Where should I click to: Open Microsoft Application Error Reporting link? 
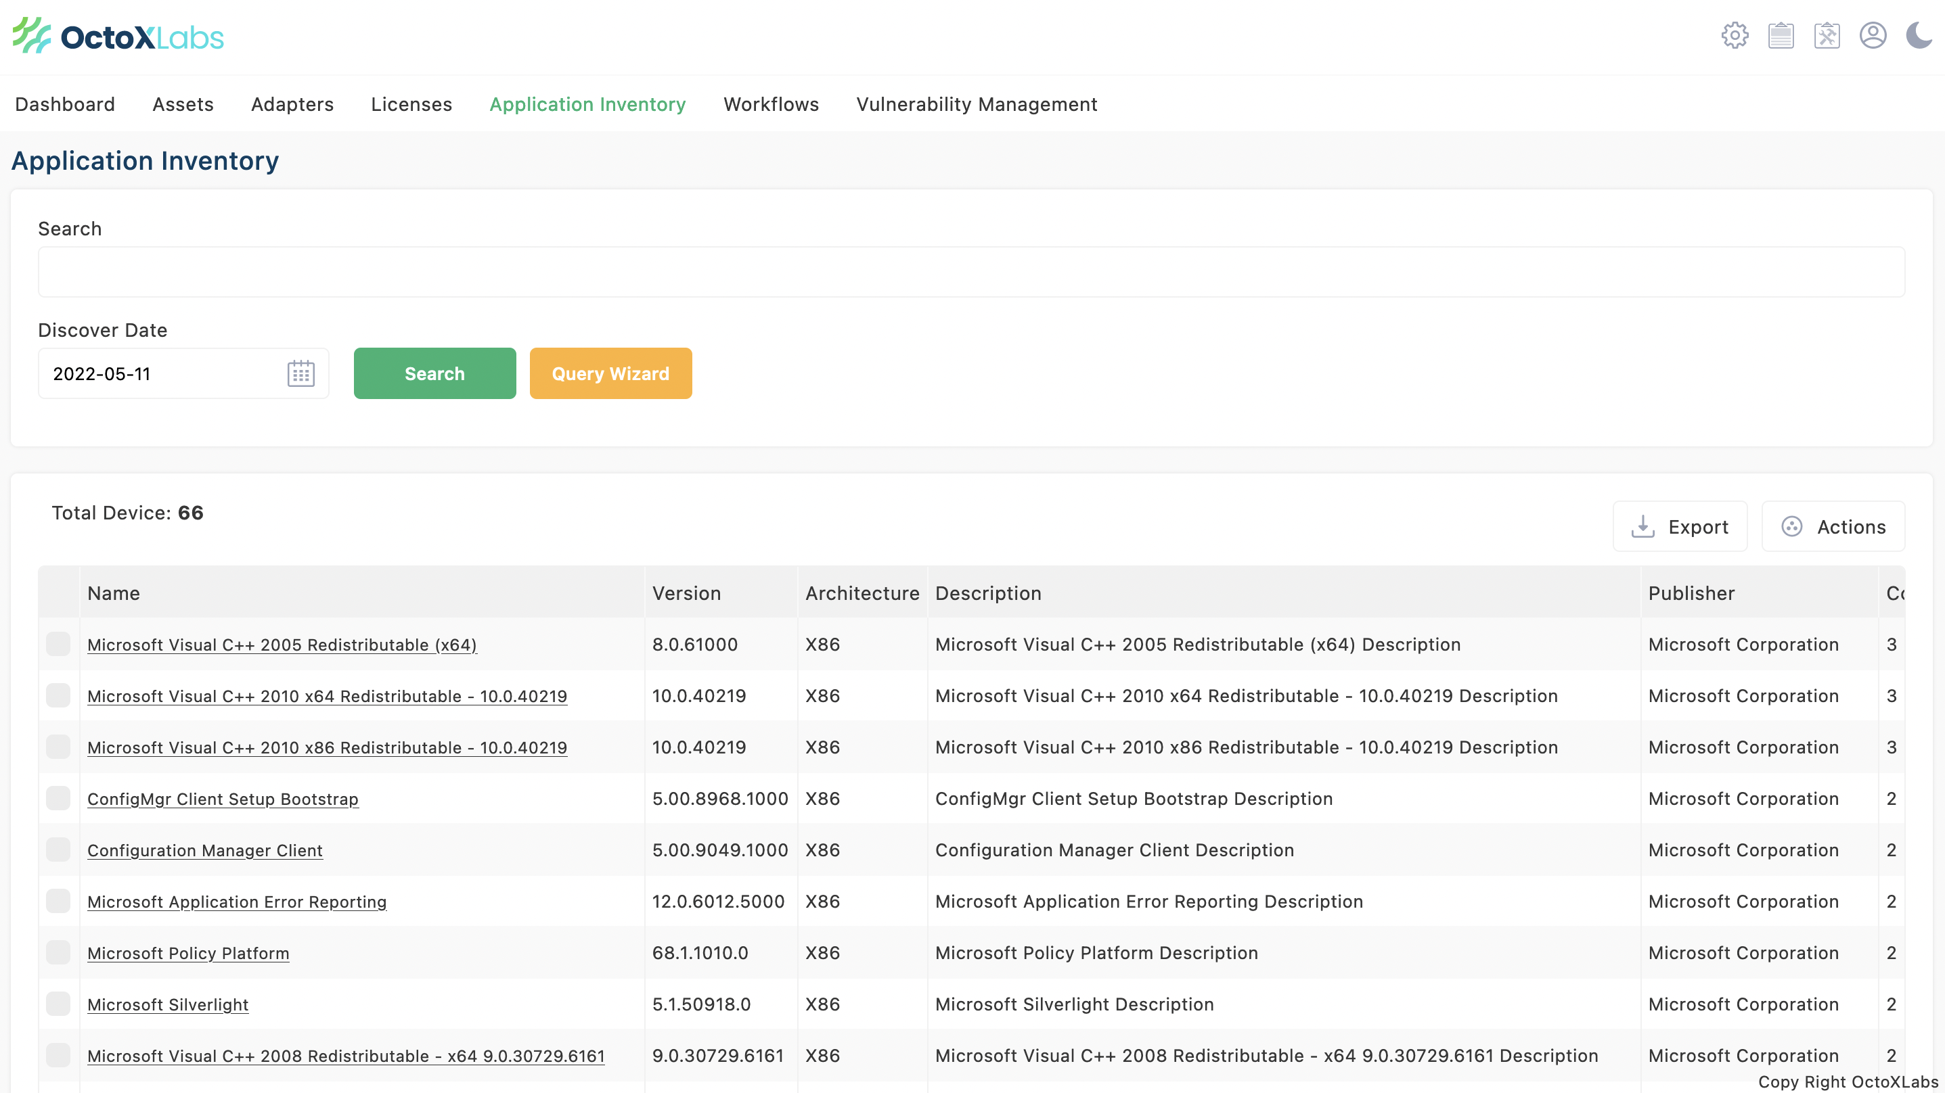pyautogui.click(x=237, y=902)
